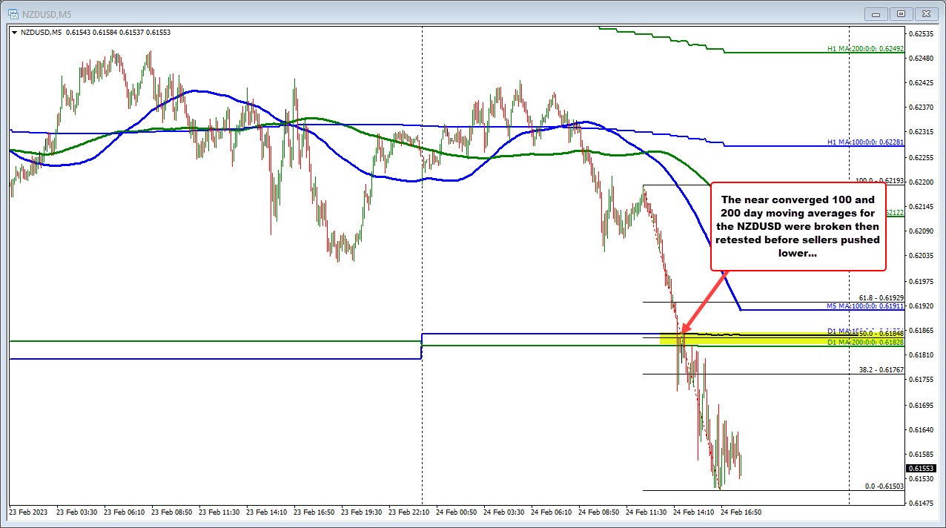The image size is (946, 528).
Task: Click price axis value 0.62425
Action: tap(922, 82)
